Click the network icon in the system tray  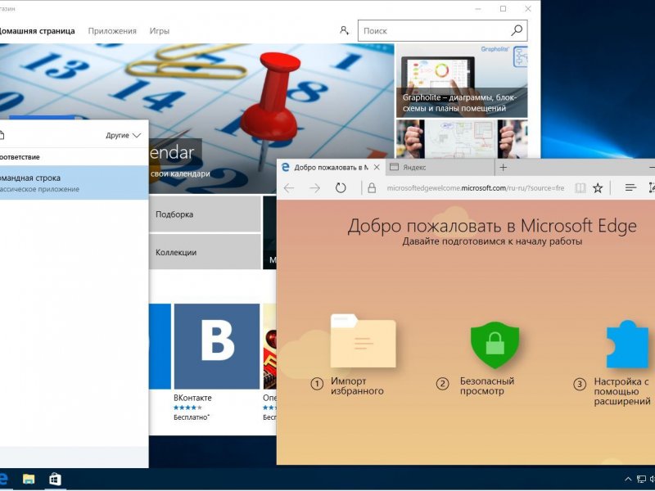pos(641,480)
